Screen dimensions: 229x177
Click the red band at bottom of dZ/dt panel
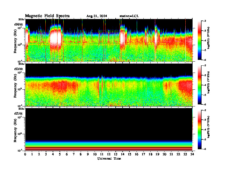click(109, 149)
